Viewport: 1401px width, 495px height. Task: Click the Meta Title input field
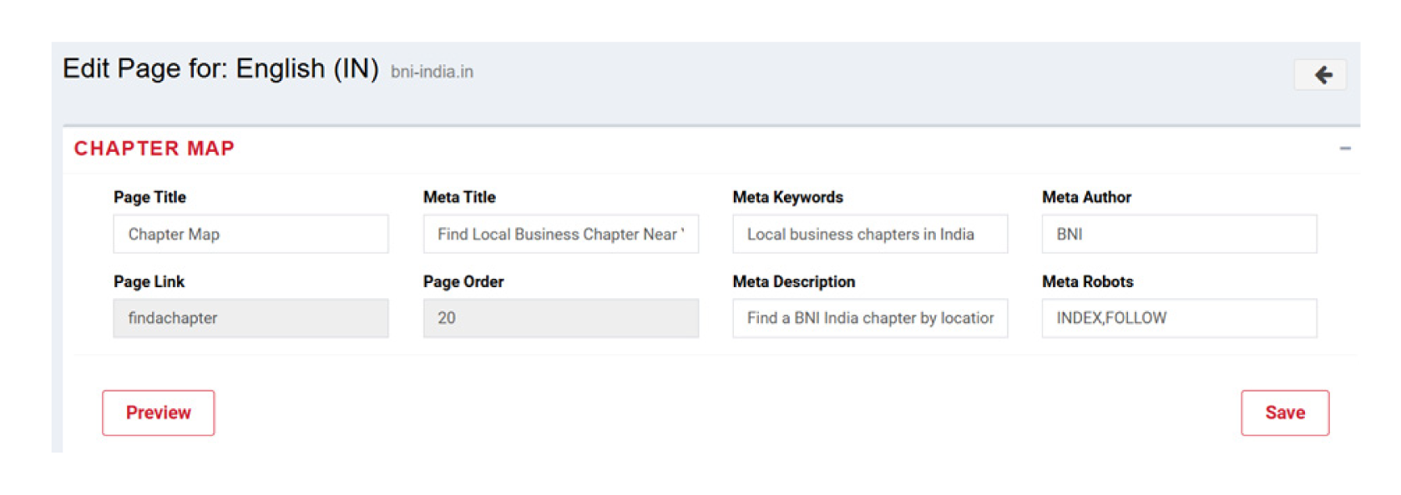[x=560, y=234]
